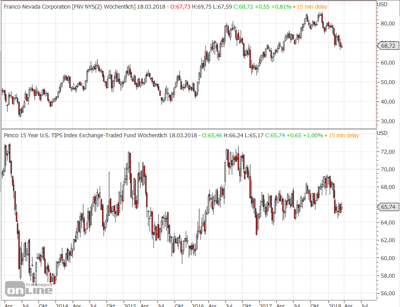The height and width of the screenshot is (307, 400).
Task: Click the USD currency label of top chart
Action: click(x=382, y=5)
